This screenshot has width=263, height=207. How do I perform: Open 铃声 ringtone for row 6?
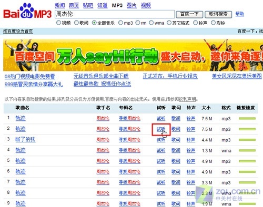(191, 172)
